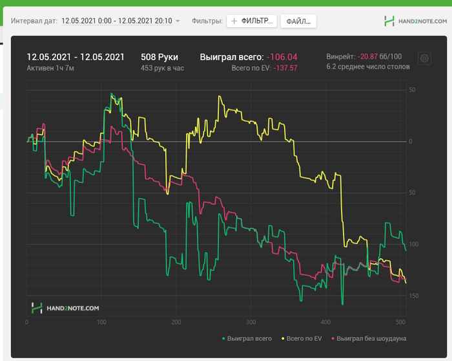Click the Выиграл всего: heading label

tap(232, 57)
